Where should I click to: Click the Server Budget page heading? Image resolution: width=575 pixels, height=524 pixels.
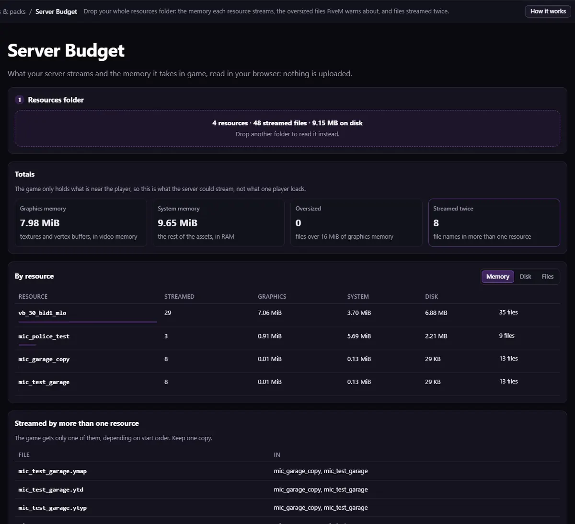point(66,51)
